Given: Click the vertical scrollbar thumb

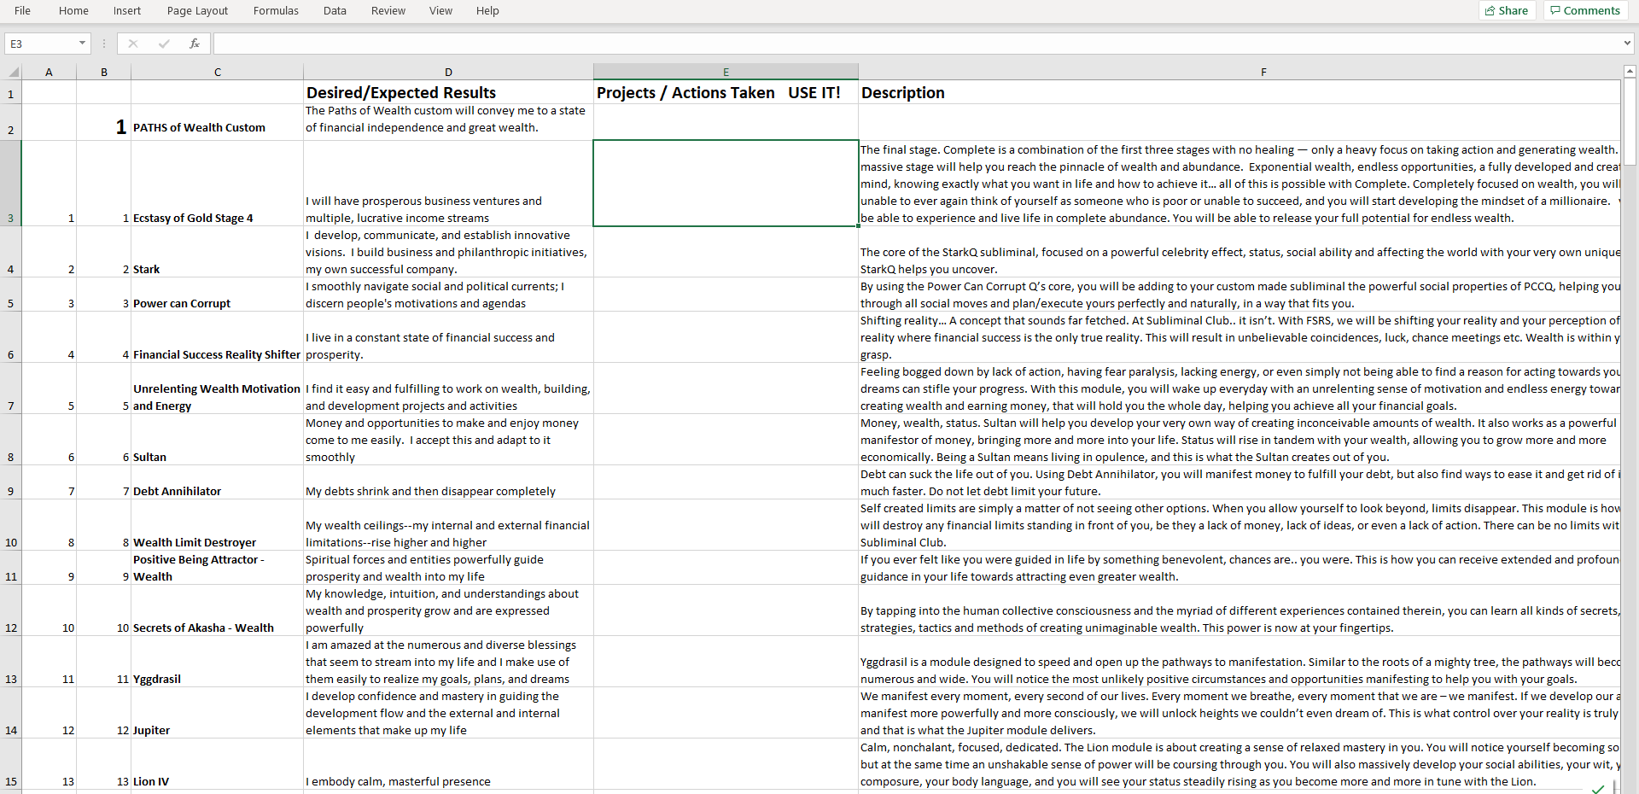Looking at the screenshot, I should point(1630,122).
